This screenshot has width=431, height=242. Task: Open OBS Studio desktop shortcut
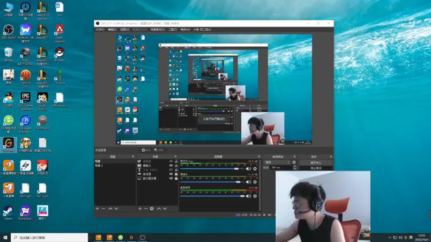(x=8, y=32)
